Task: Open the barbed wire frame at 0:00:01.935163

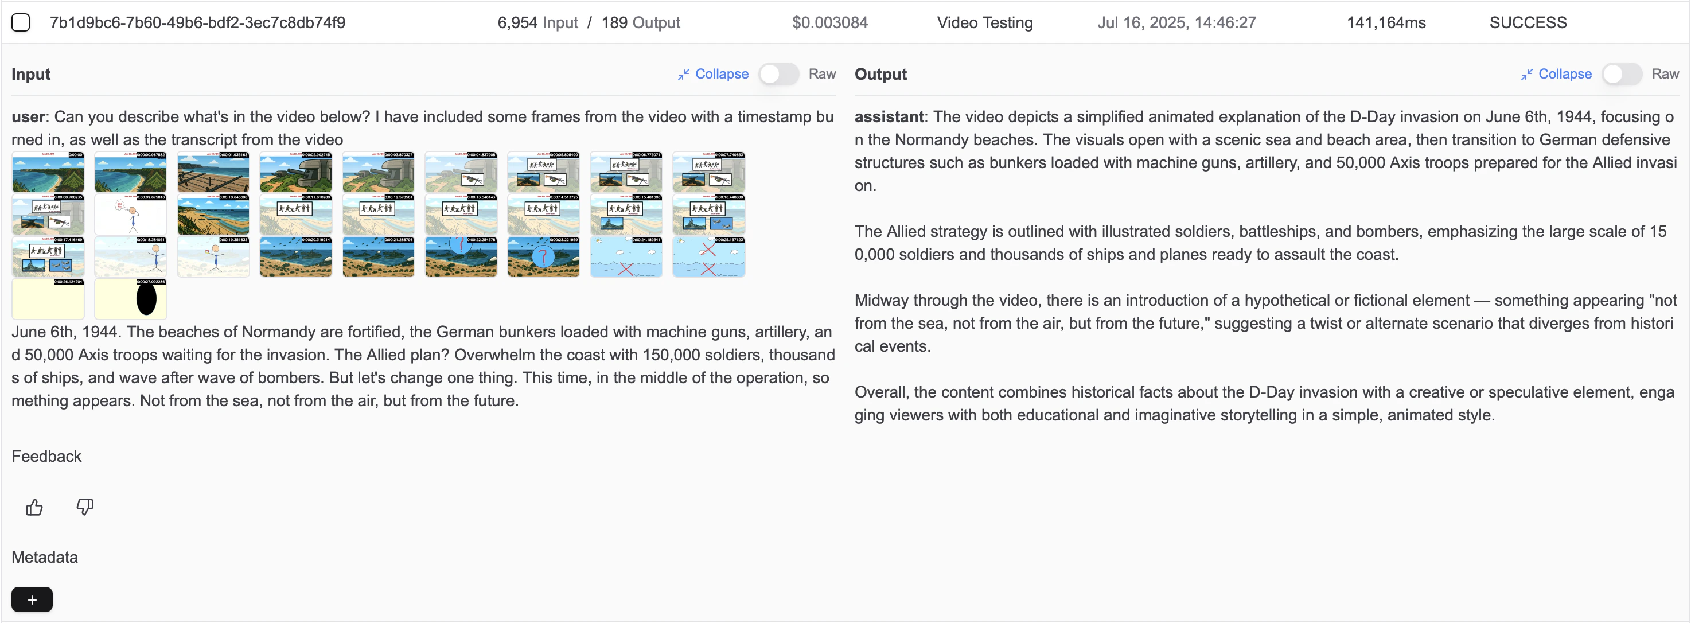Action: click(213, 172)
